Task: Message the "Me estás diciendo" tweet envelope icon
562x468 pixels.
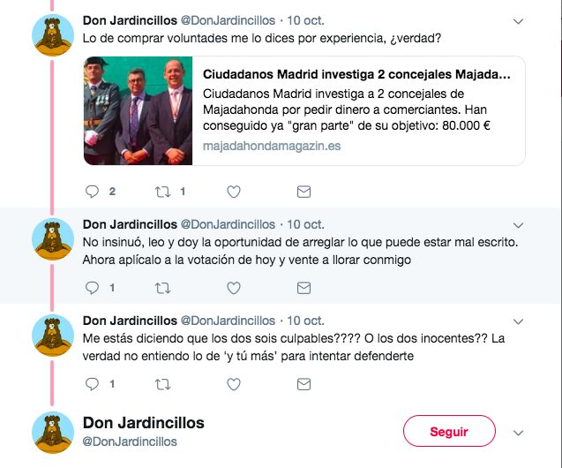Action: coord(303,384)
